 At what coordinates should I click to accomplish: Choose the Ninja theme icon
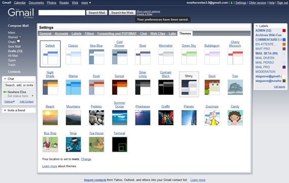click(x=73, y=144)
